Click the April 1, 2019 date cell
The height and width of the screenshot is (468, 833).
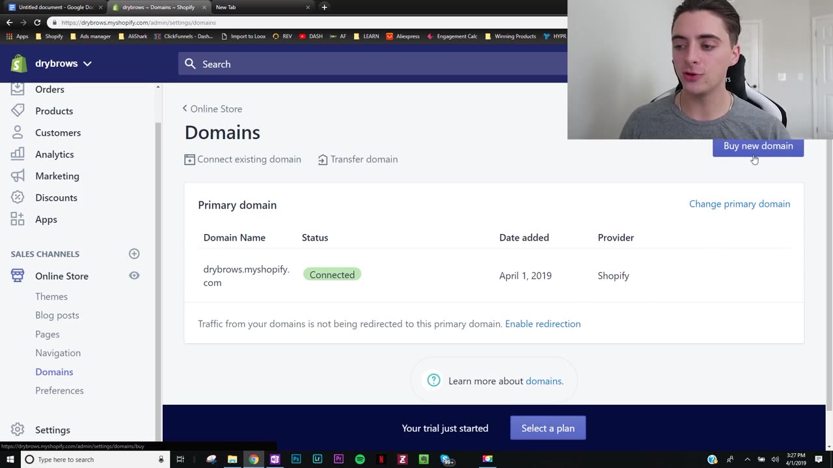525,276
